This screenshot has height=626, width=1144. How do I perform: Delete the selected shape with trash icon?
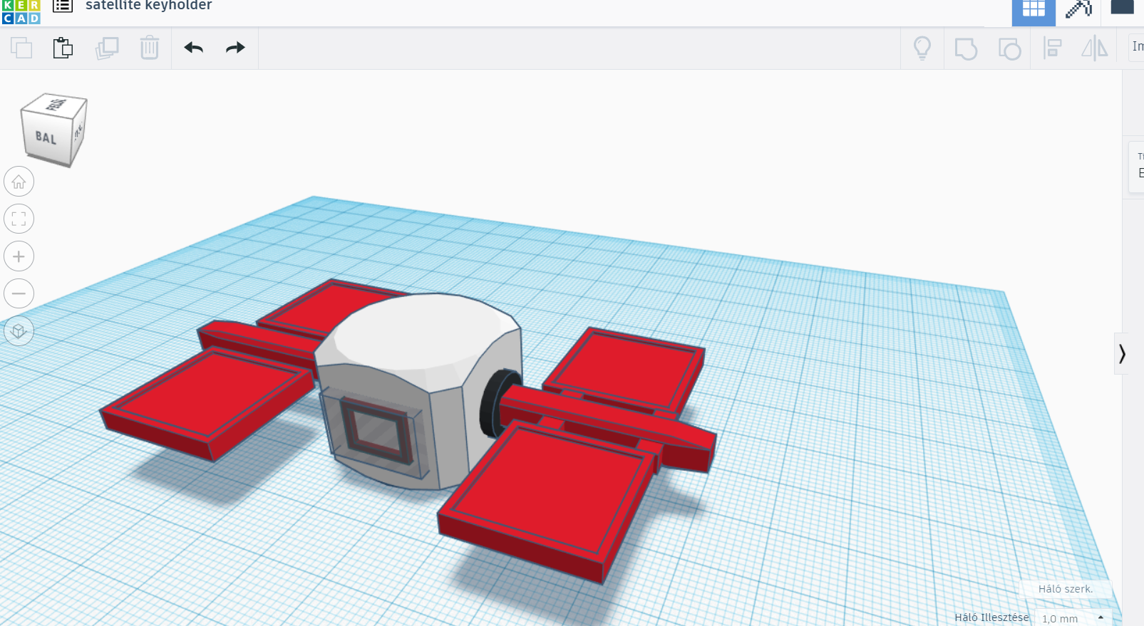(150, 48)
